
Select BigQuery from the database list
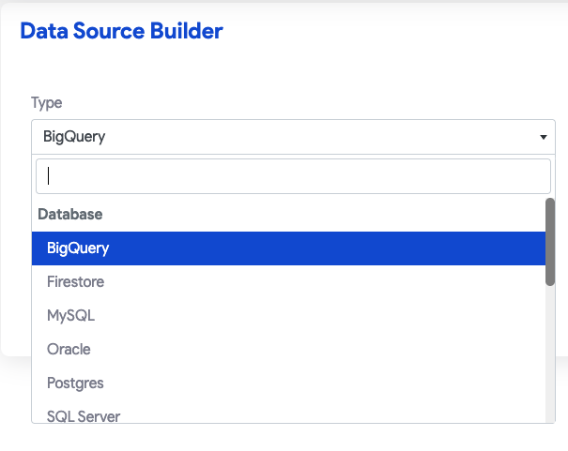[288, 248]
